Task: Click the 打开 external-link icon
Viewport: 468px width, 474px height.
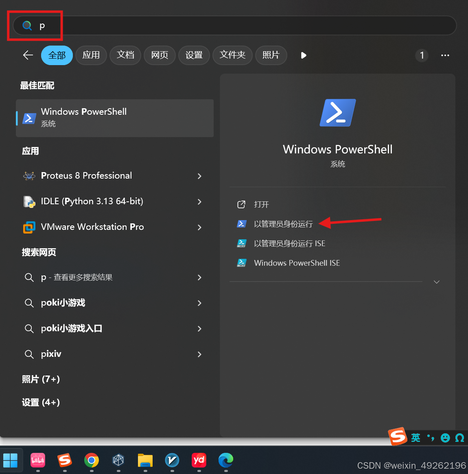Action: 241,205
